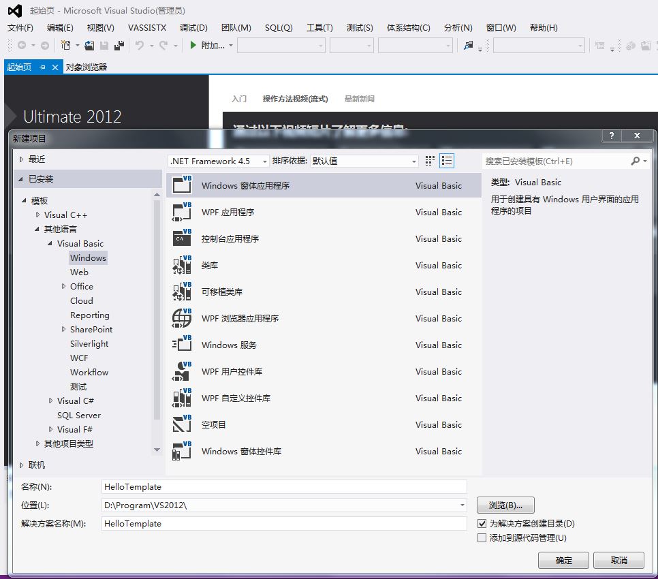Expand the Visual C++ node

click(x=37, y=215)
